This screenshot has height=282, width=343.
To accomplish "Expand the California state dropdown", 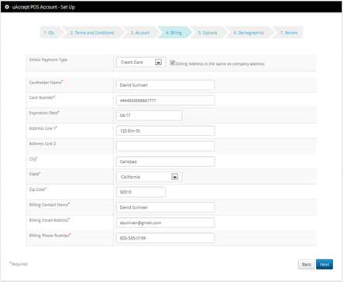I will click(x=149, y=177).
